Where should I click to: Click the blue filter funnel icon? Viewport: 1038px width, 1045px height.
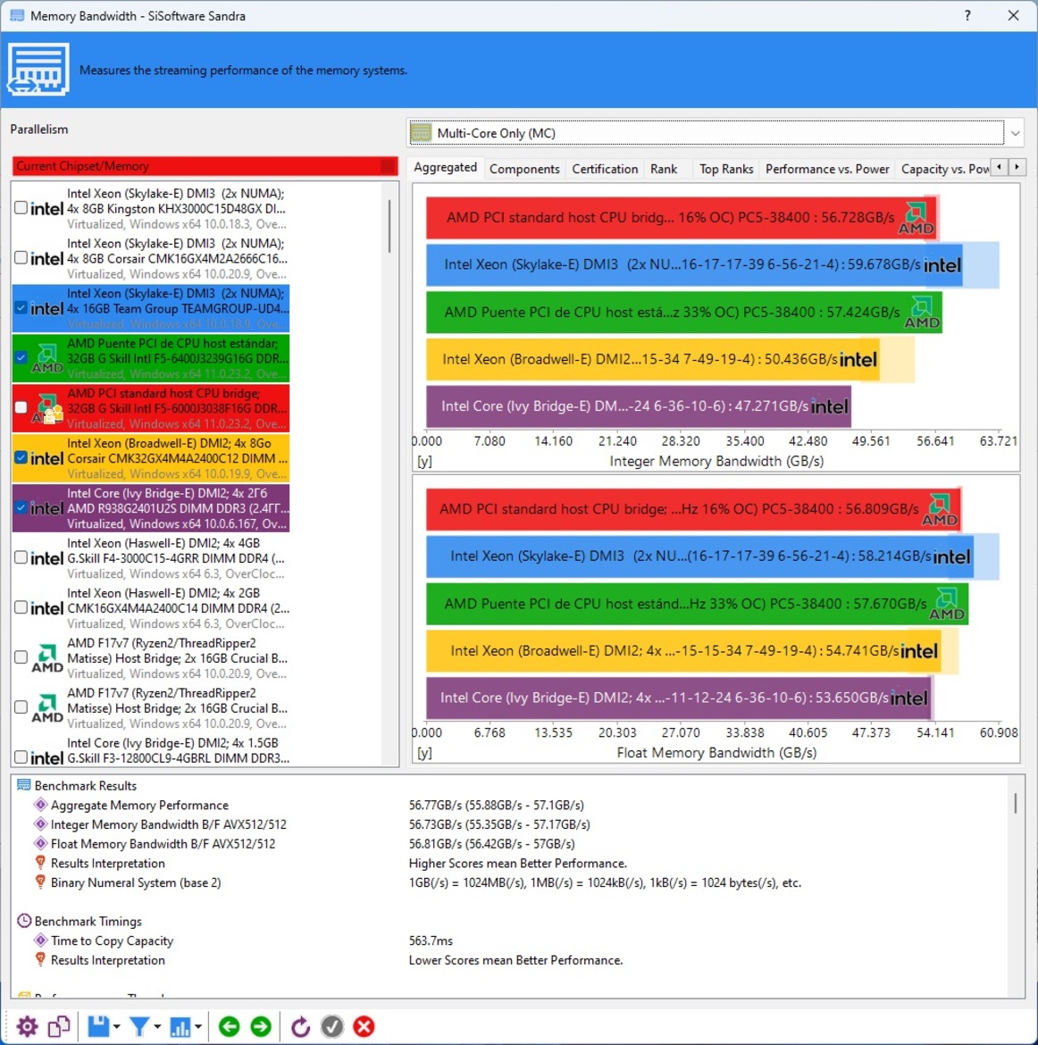pos(139,1026)
